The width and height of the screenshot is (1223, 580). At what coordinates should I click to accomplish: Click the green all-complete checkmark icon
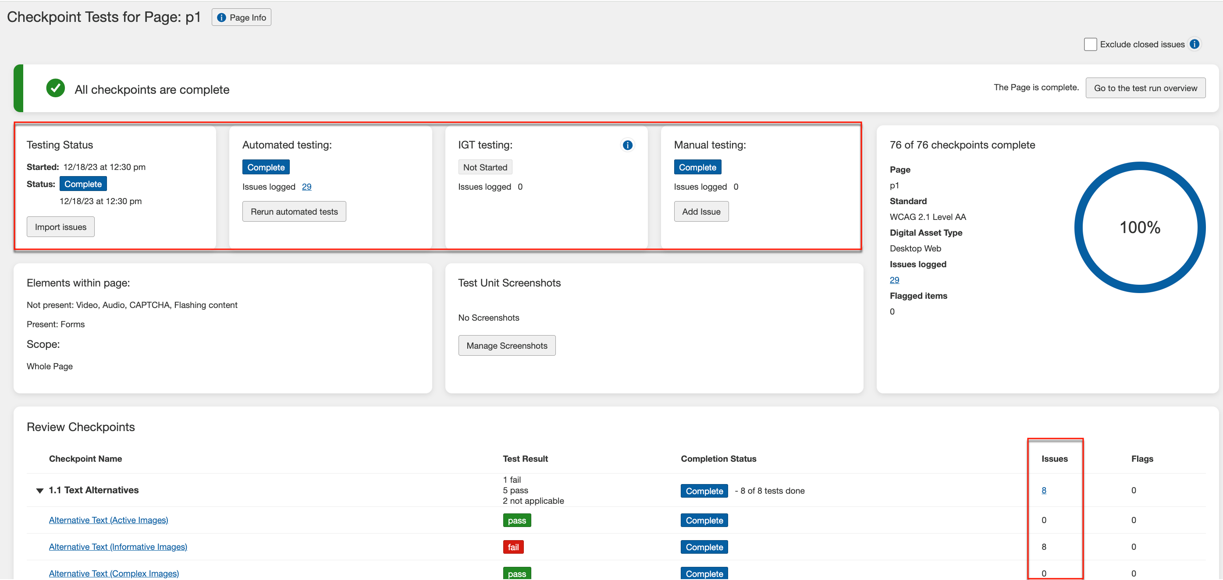click(x=56, y=88)
